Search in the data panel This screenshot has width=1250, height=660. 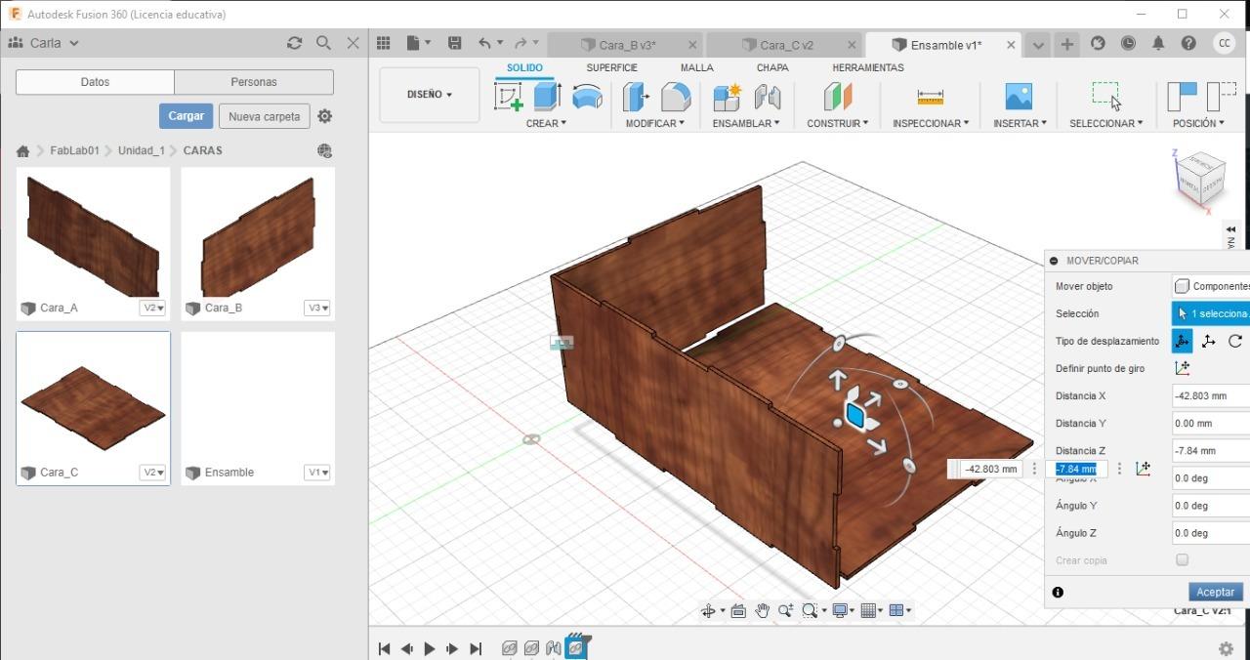(324, 43)
